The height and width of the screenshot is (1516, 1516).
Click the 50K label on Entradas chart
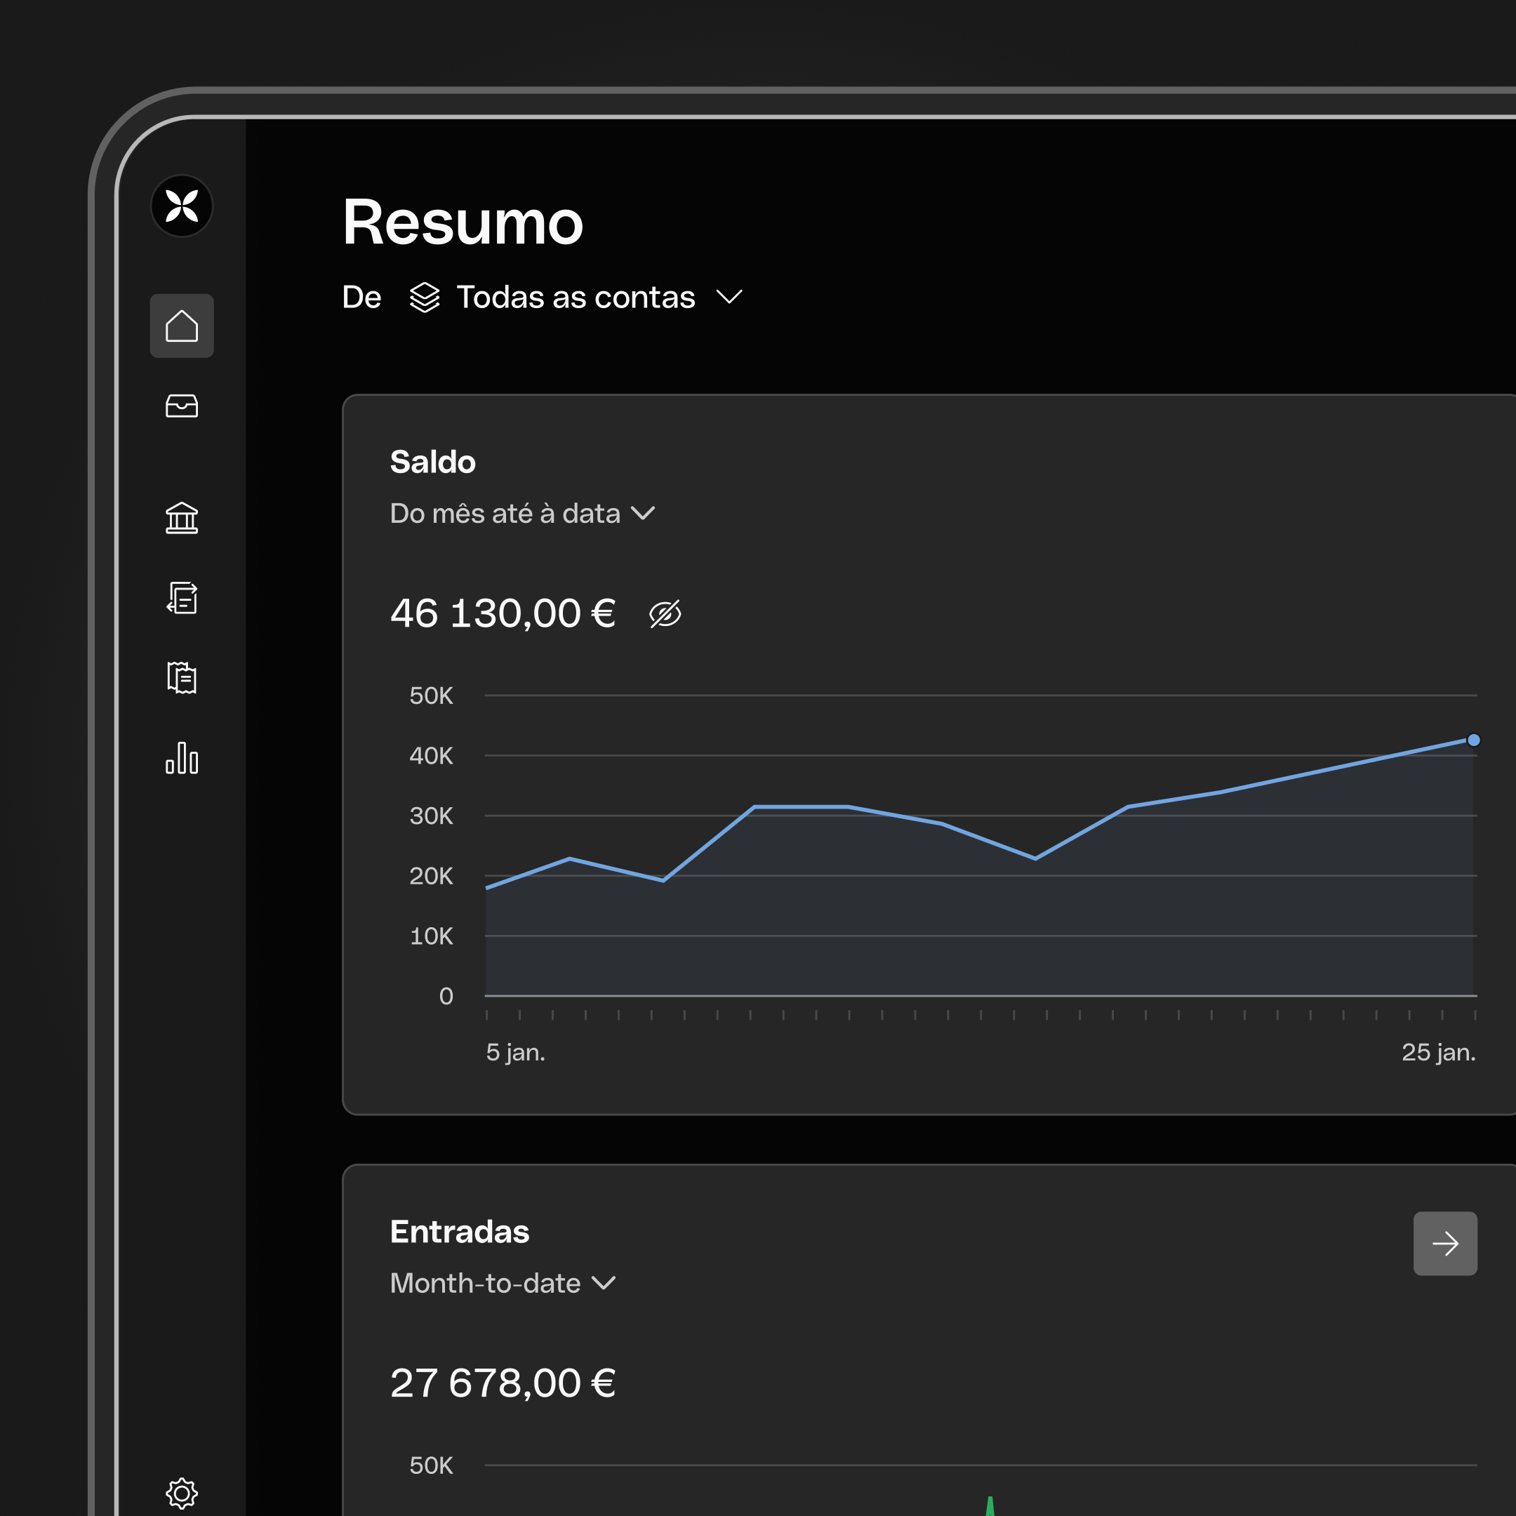coord(432,1465)
